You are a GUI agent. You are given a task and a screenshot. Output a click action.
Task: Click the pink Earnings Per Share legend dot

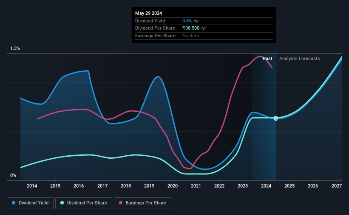point(121,203)
